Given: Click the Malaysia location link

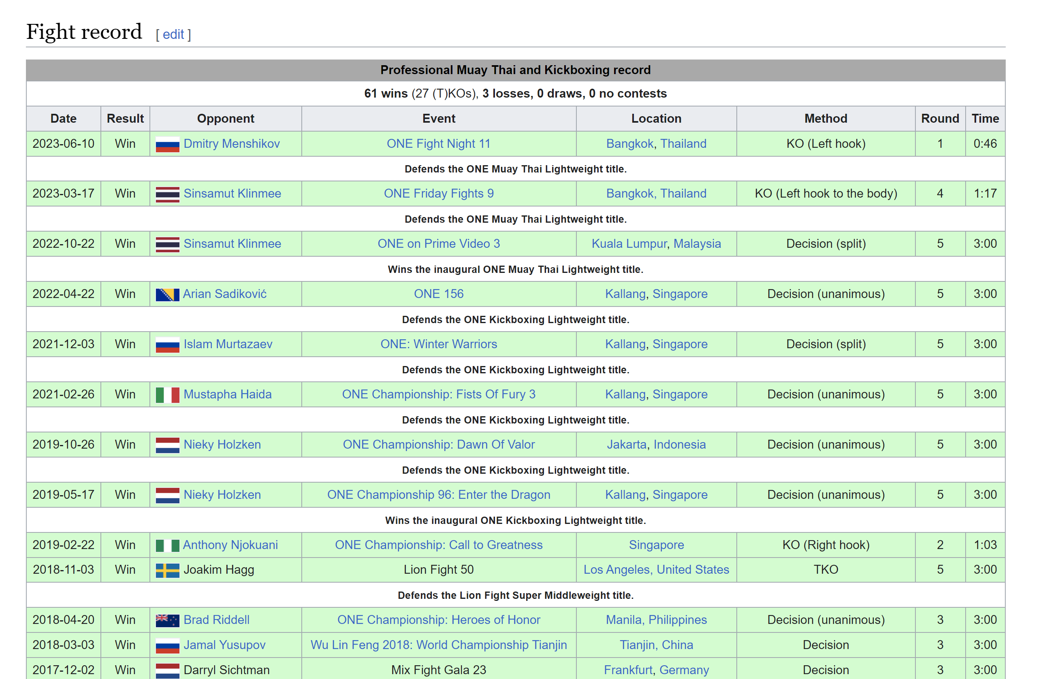Looking at the screenshot, I should coord(697,244).
